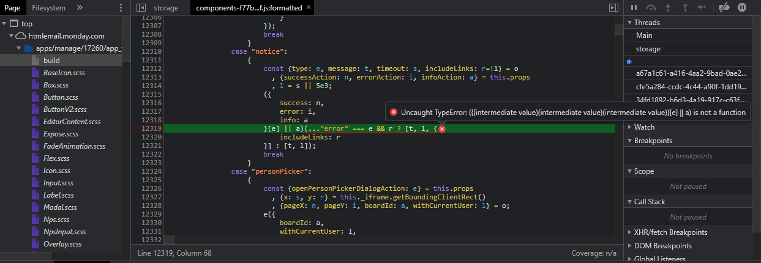This screenshot has width=761, height=263.
Task: Click the code editor vertical scrollbar thumb
Action: [x=619, y=29]
